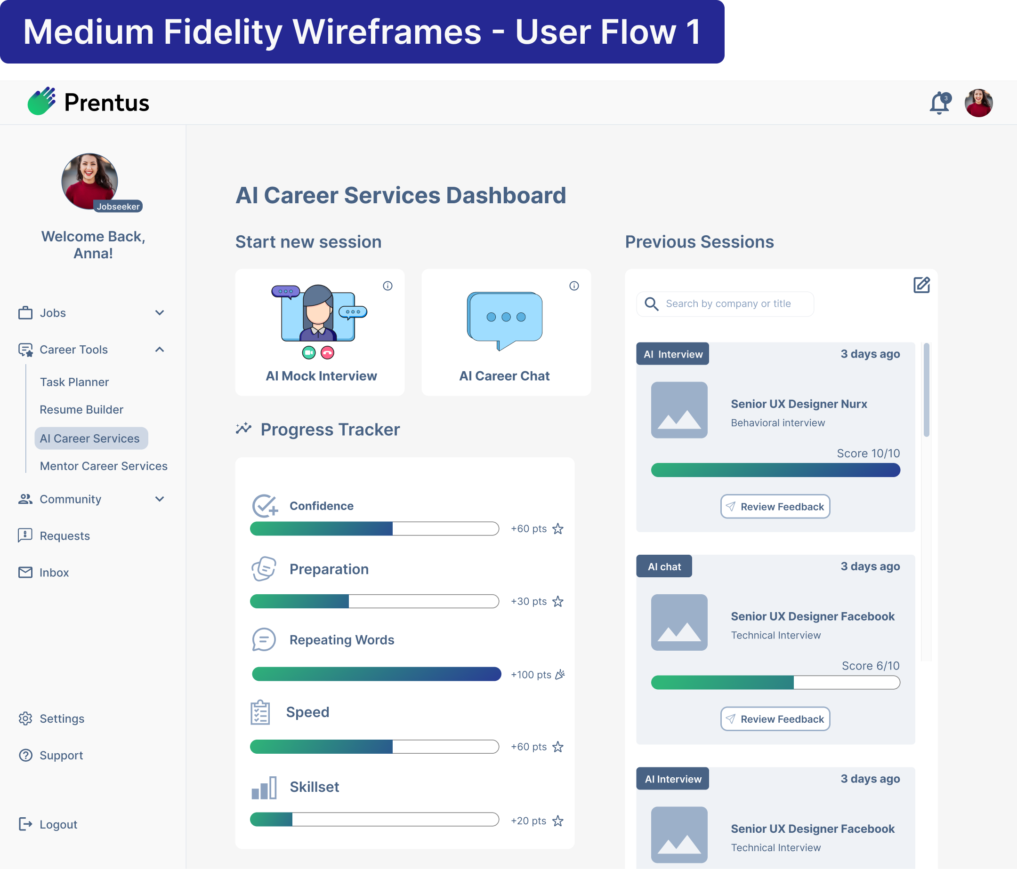
Task: Click the Previous Sessions scrollbar
Action: (927, 390)
